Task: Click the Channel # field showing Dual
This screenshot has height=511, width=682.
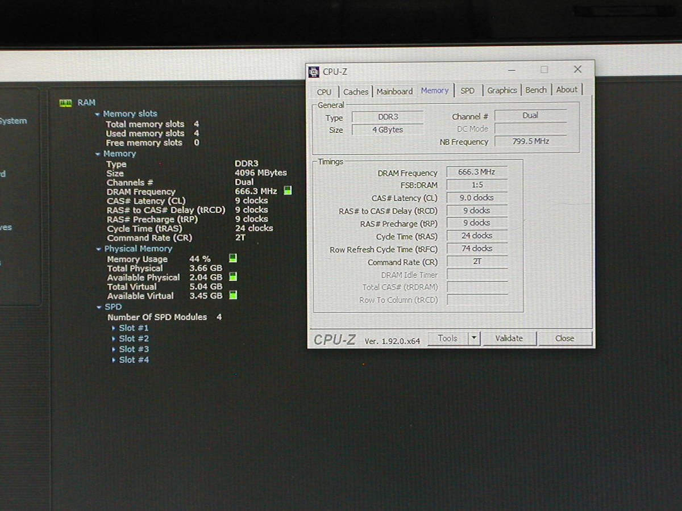Action: pos(530,115)
